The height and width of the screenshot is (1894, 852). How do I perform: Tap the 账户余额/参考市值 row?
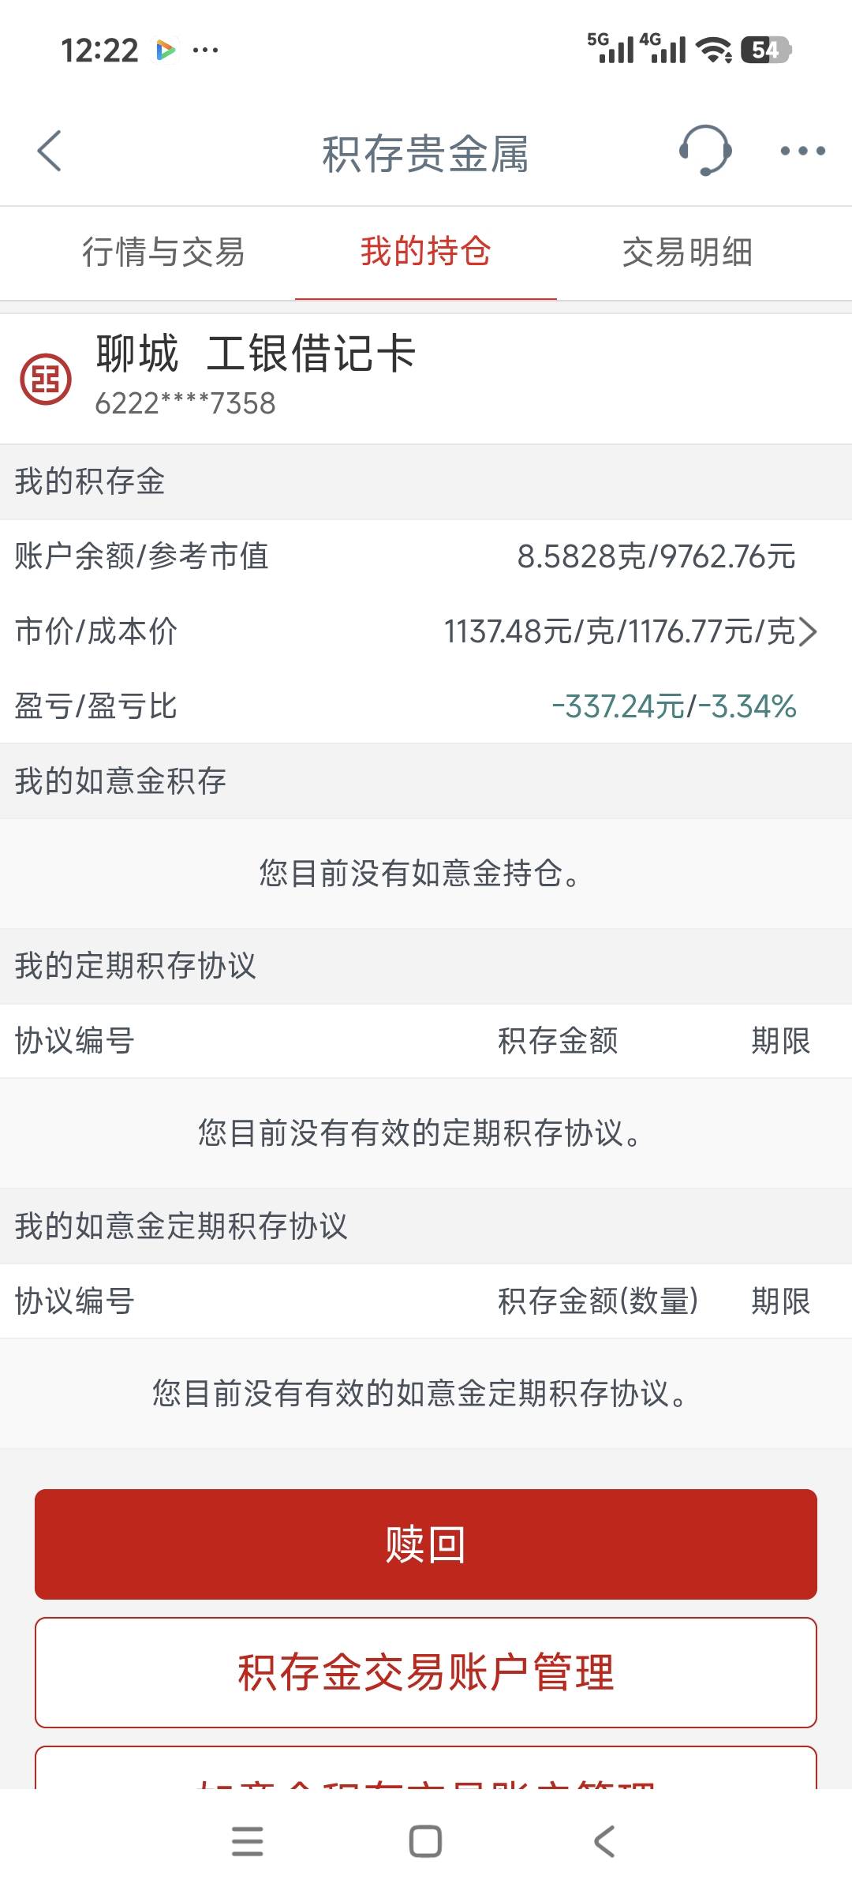pyautogui.click(x=426, y=556)
